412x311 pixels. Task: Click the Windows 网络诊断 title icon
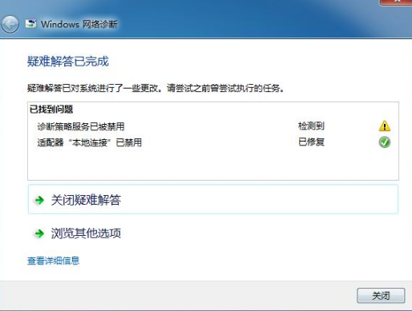tap(30, 24)
